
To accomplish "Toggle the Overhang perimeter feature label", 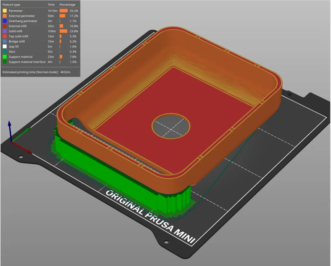I will [x=23, y=21].
